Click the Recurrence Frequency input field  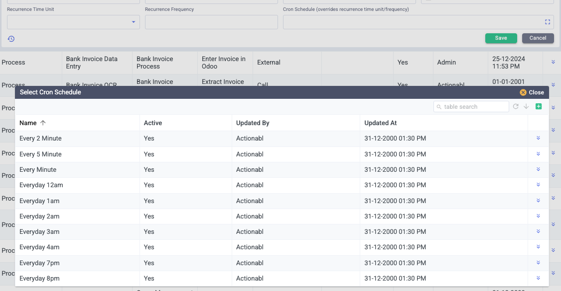click(x=211, y=22)
